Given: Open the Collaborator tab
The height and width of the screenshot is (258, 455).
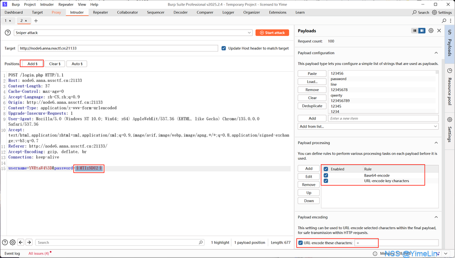Looking at the screenshot, I should coord(127,13).
